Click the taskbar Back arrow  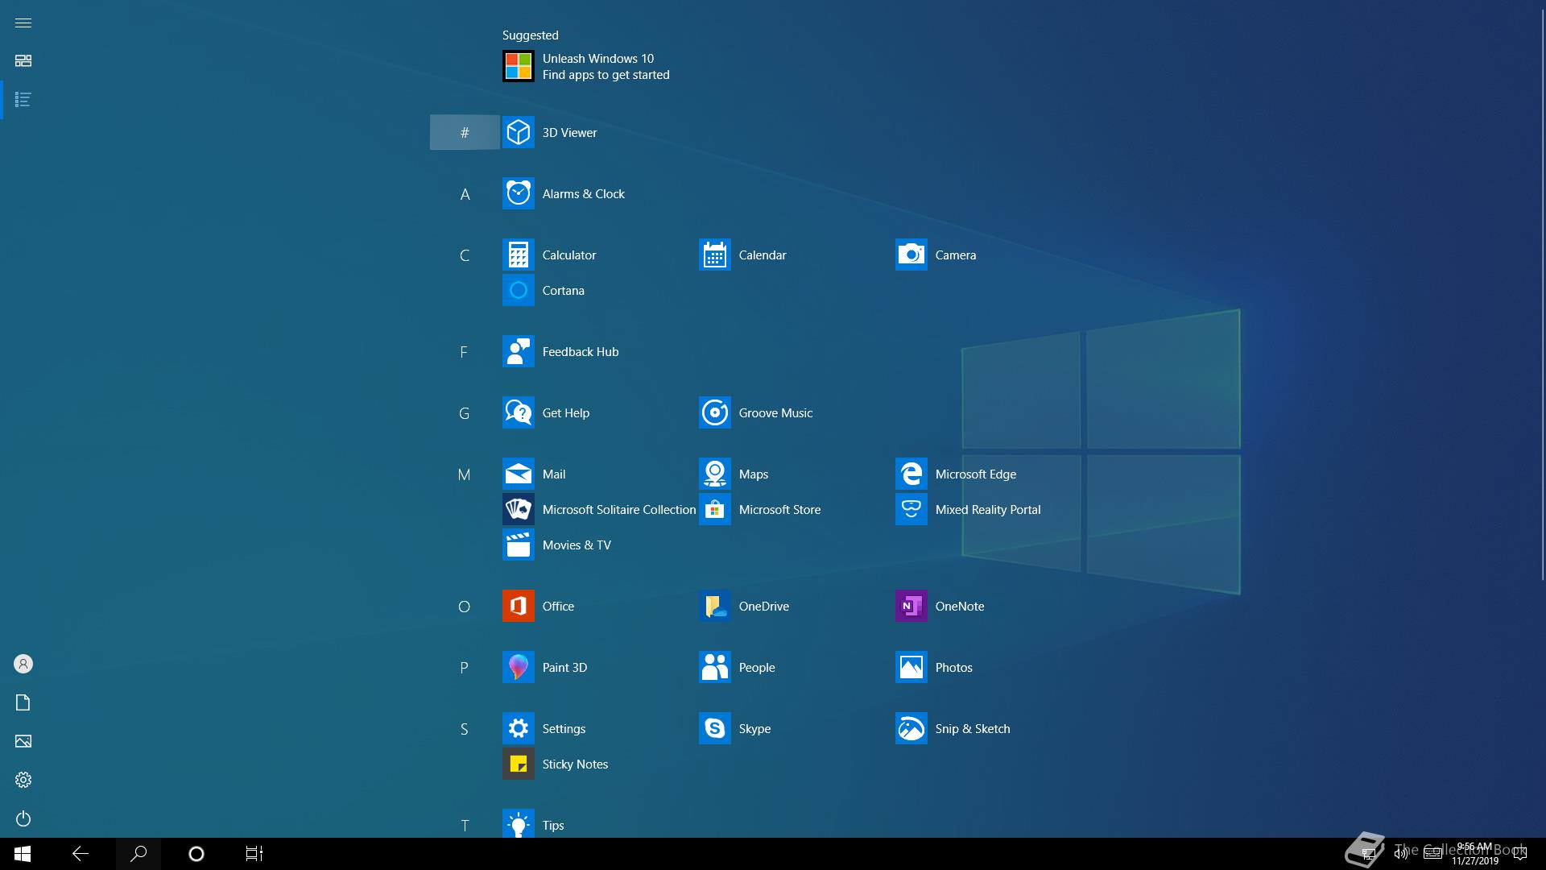81,854
